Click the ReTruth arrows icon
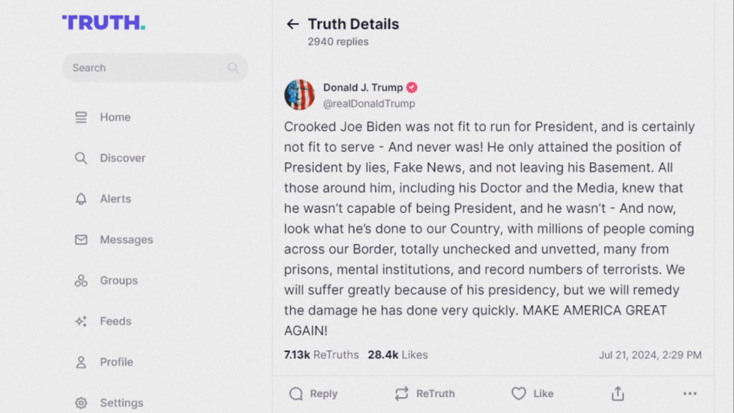This screenshot has width=734, height=413. pos(402,393)
